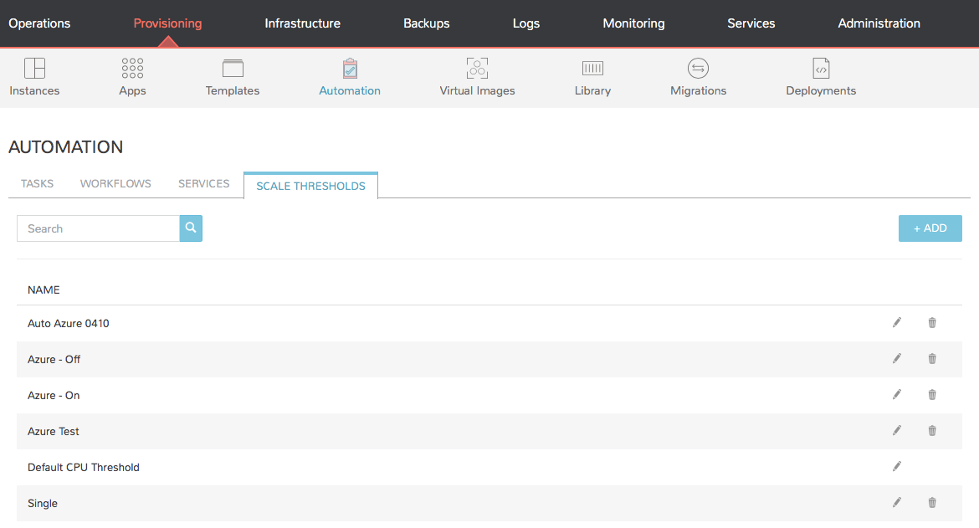Open the Monitoring menu in the top bar

click(633, 23)
